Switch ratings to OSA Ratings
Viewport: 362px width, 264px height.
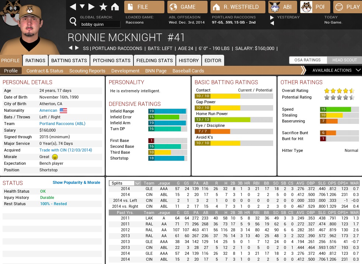click(x=307, y=60)
